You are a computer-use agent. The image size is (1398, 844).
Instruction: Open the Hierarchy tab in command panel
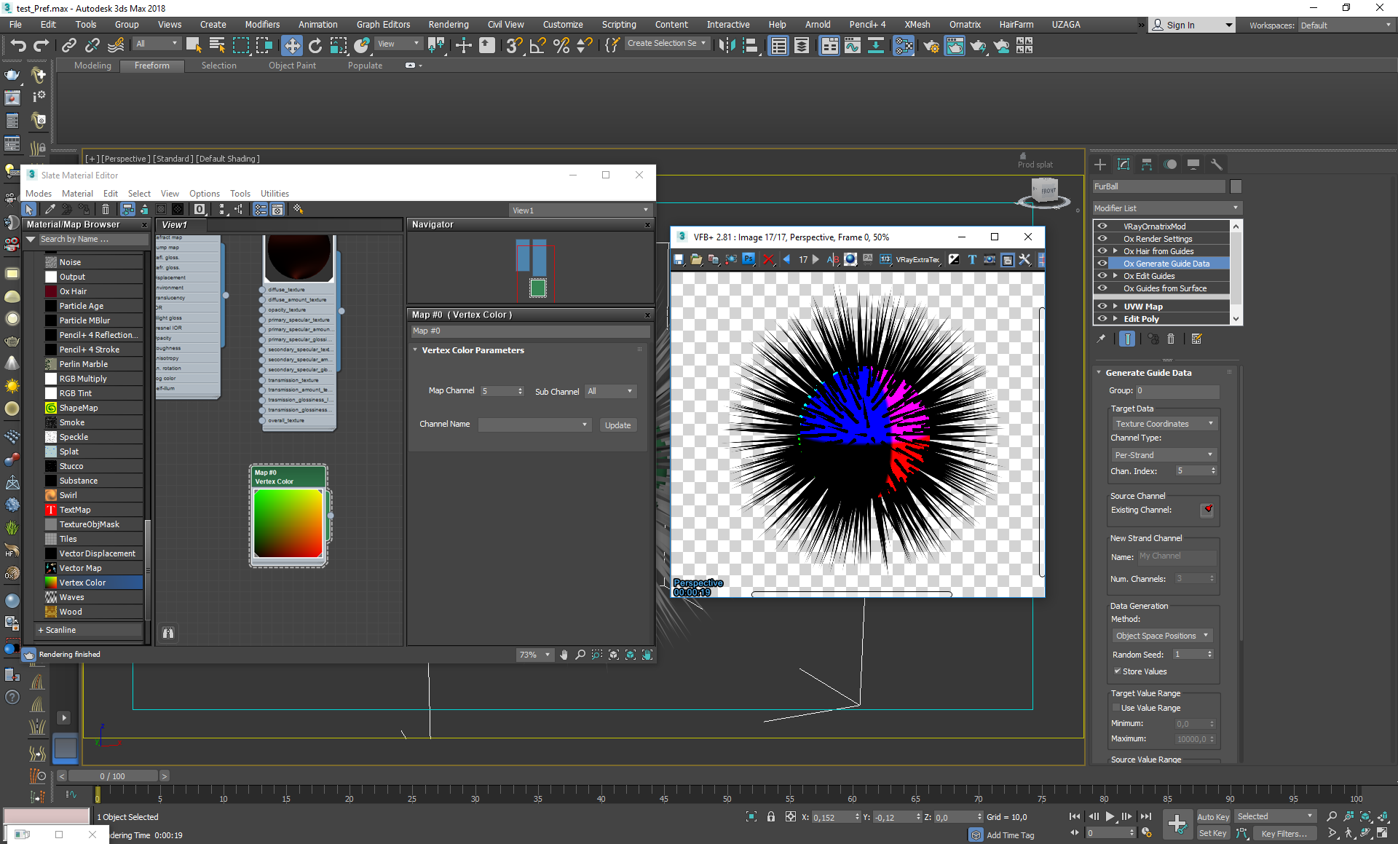(x=1147, y=165)
